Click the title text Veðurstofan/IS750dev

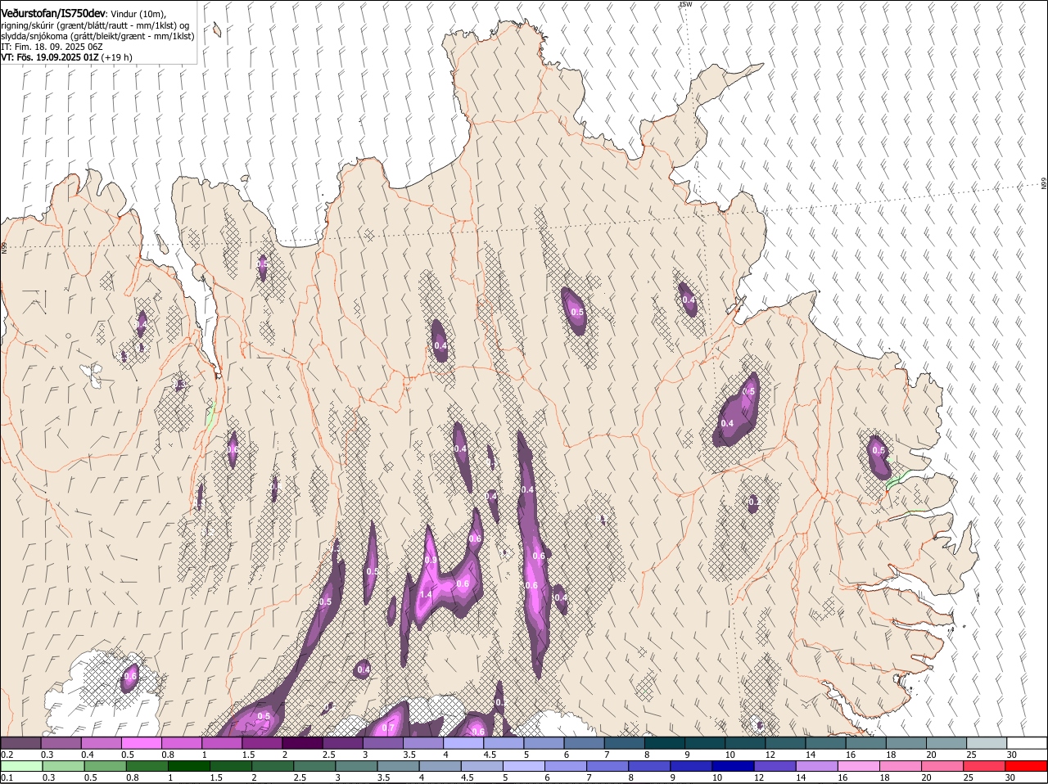point(53,13)
